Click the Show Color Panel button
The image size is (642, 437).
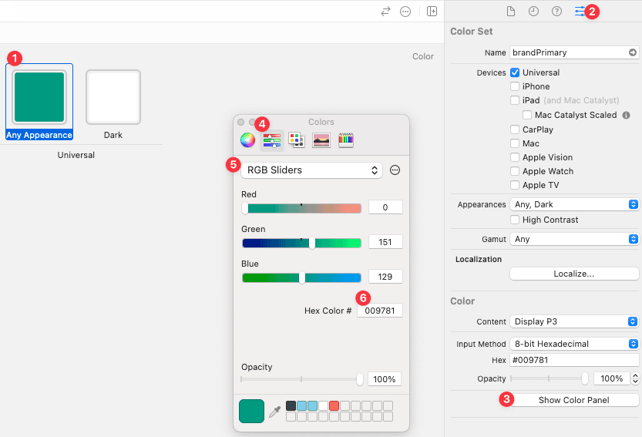574,400
